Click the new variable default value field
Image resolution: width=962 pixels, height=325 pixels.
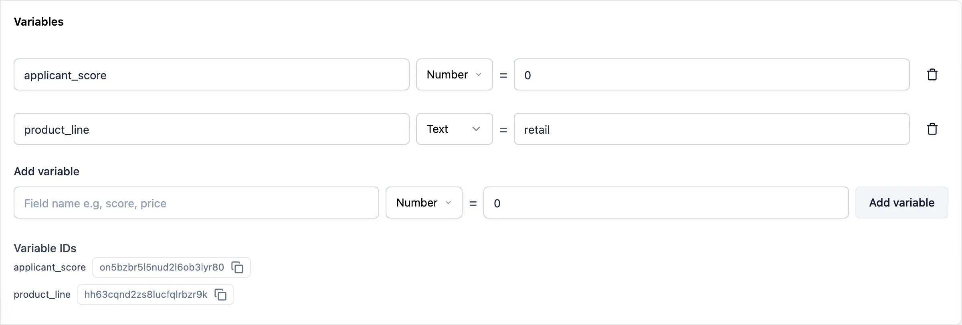pyautogui.click(x=666, y=203)
